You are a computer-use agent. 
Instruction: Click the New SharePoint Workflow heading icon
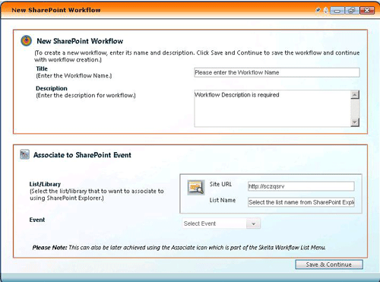click(x=26, y=40)
